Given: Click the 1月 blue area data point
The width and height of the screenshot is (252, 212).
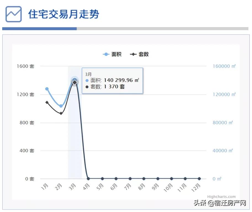Looking at the screenshot, I should pos(46,89).
